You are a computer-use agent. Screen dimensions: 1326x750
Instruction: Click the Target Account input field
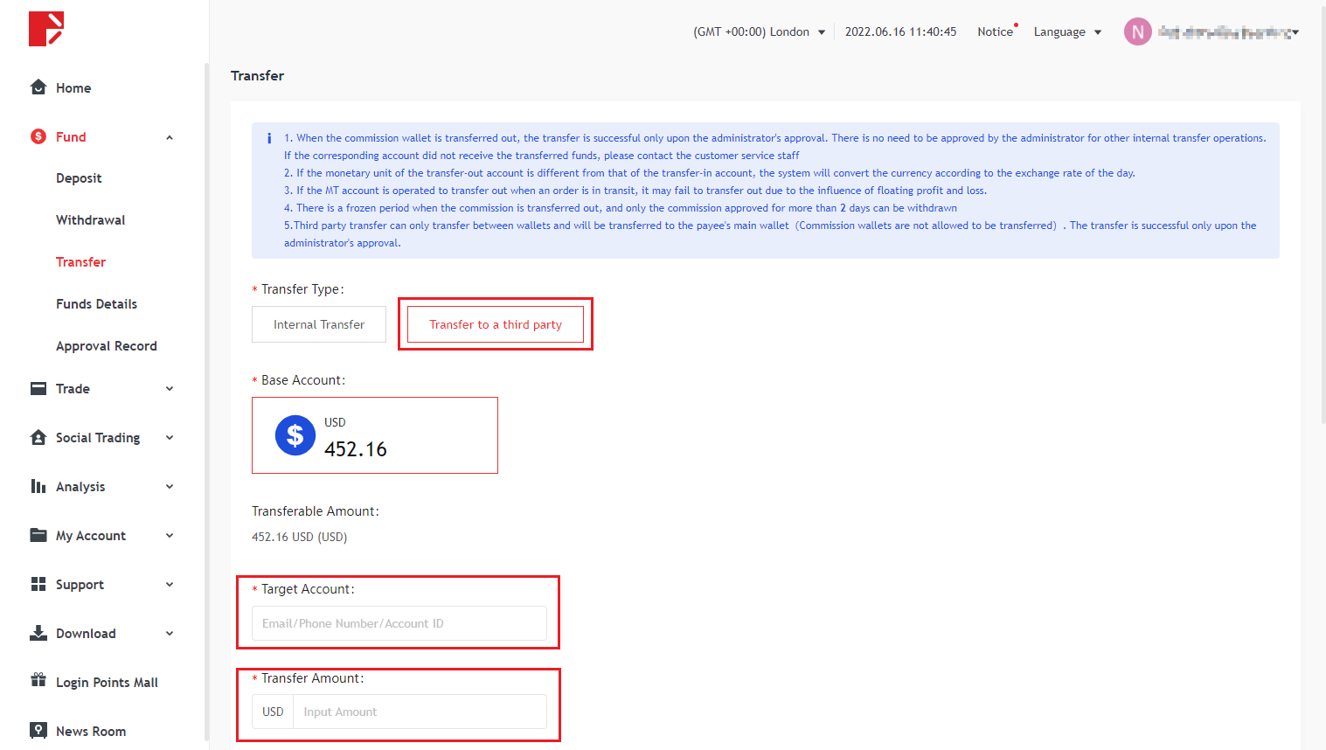[399, 623]
